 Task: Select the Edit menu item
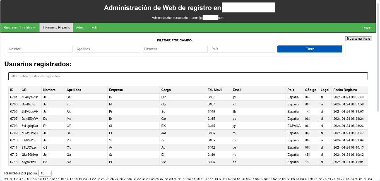coord(94,28)
